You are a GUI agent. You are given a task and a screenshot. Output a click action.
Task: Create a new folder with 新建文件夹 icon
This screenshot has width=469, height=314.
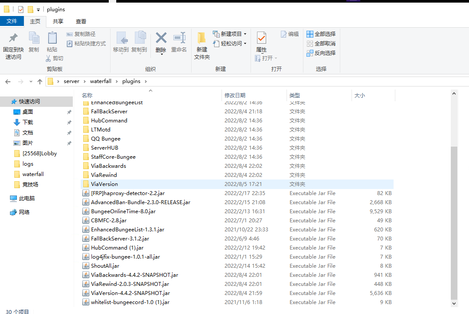(202, 38)
